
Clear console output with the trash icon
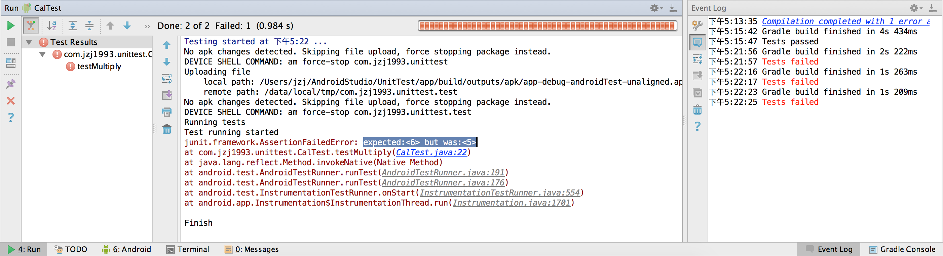[166, 129]
